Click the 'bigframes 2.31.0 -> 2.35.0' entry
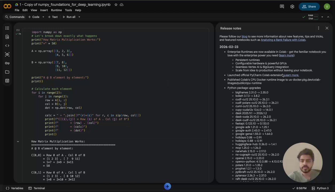The width and height of the screenshot is (335, 192). (x=252, y=93)
